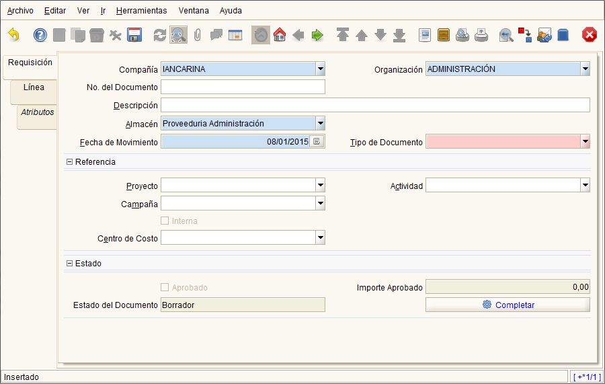Click the Descripción text field
This screenshot has height=384, width=605.
pos(375,105)
